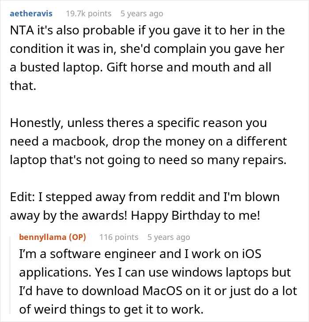Click the "Gift horse and mouth" sentence
The image size is (309, 322).
(x=188, y=67)
